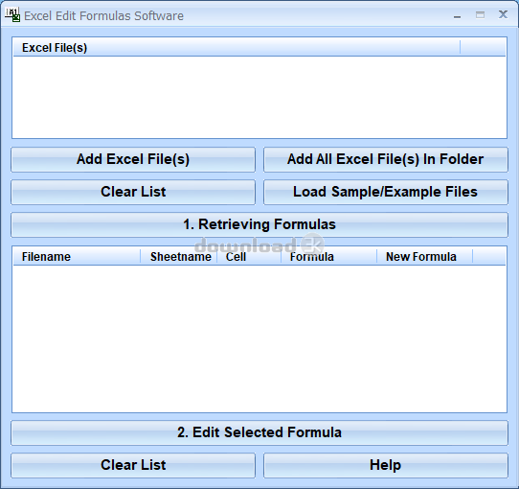The width and height of the screenshot is (519, 489).
Task: Clear the formulas list at bottom
Action: (133, 465)
